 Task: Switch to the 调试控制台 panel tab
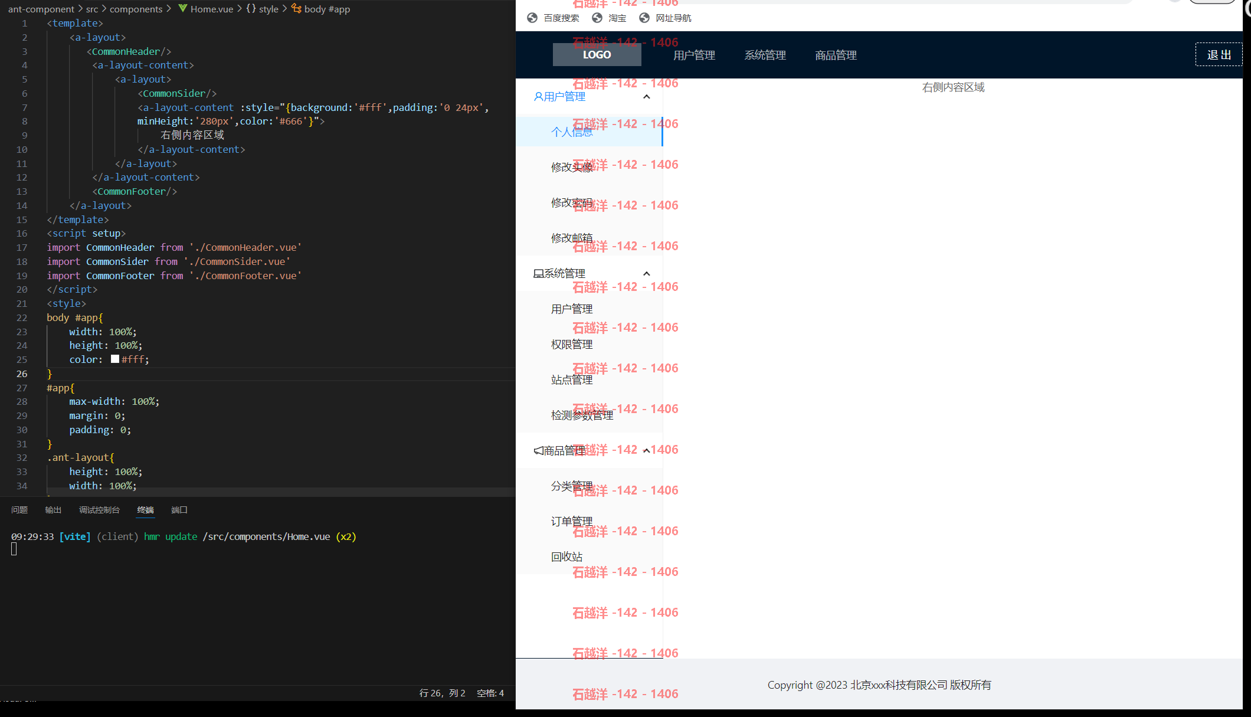point(99,510)
